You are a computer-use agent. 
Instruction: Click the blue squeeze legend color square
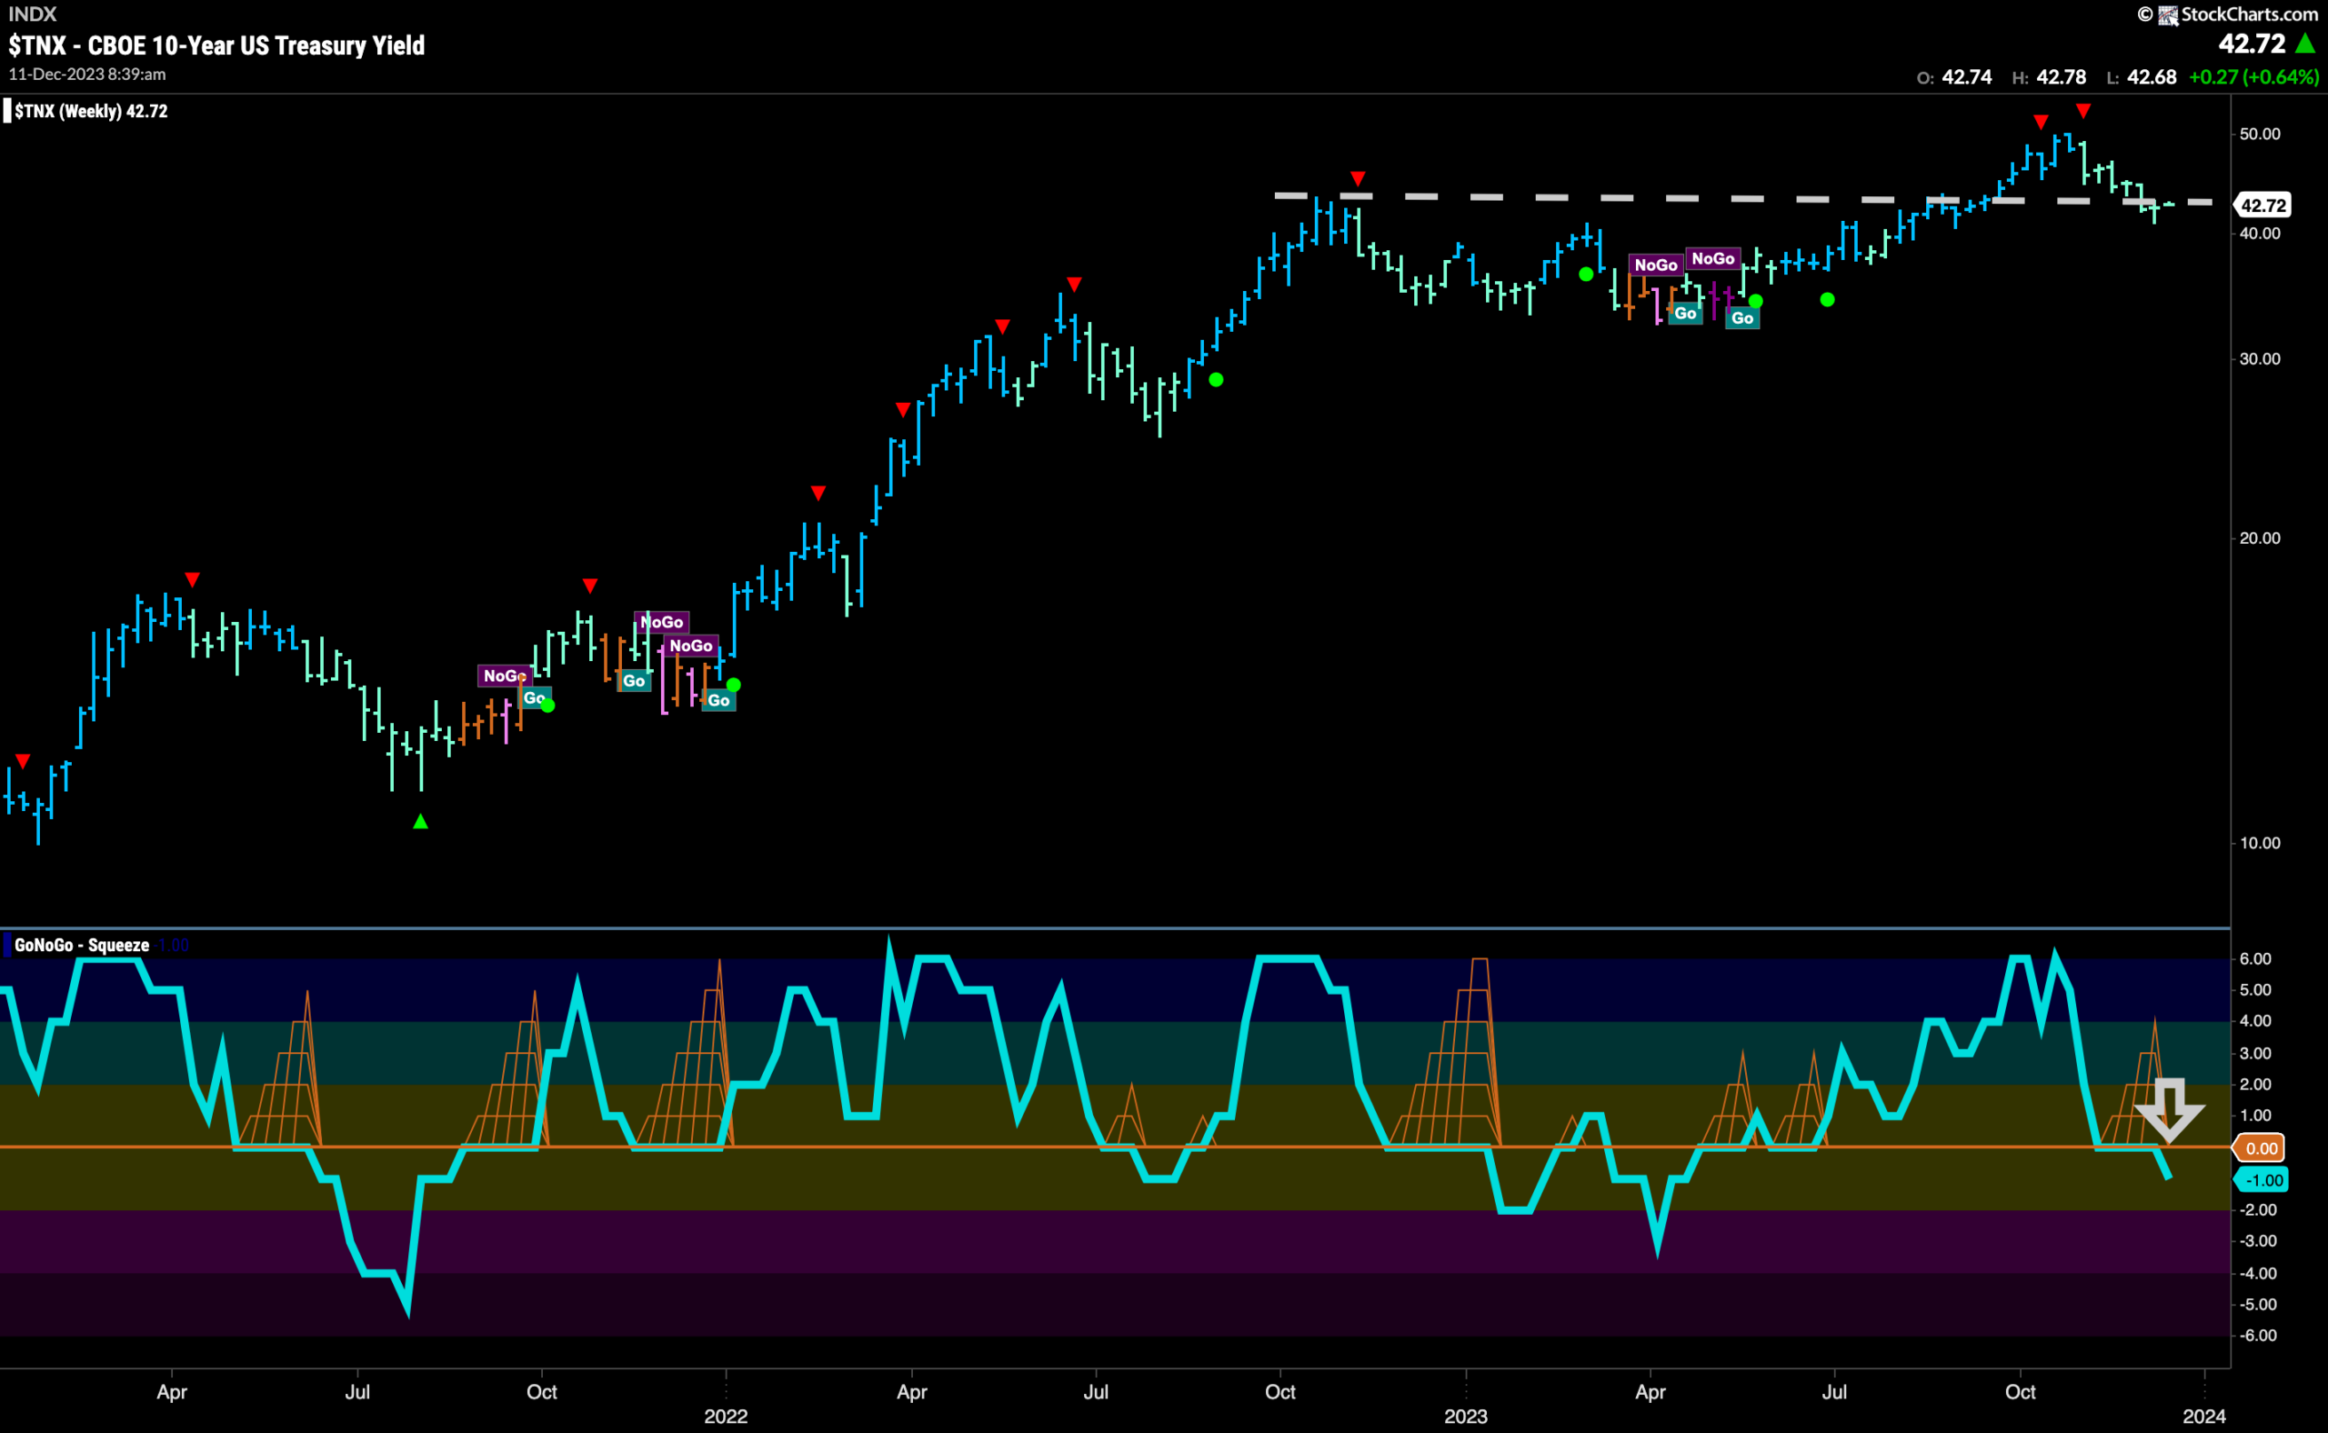[7, 945]
